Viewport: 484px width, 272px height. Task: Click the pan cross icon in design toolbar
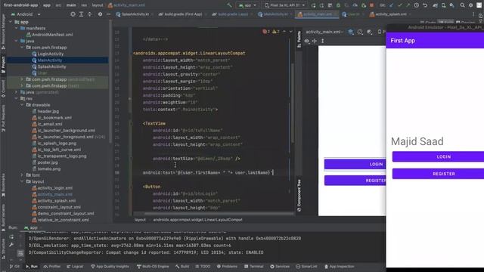pos(315,41)
